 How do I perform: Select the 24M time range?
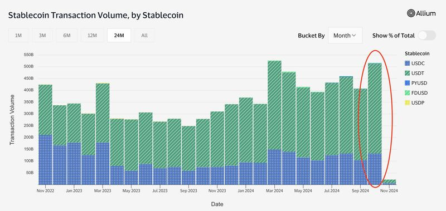click(x=119, y=36)
